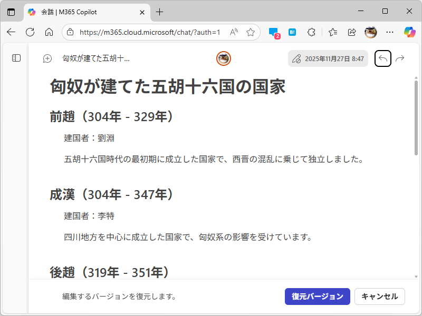Open the browser settings menu via ellipsis

click(x=390, y=32)
